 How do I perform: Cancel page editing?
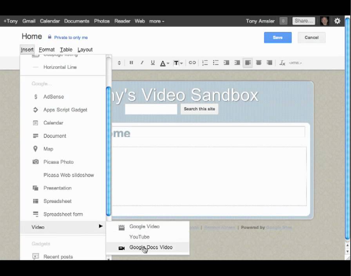point(311,37)
